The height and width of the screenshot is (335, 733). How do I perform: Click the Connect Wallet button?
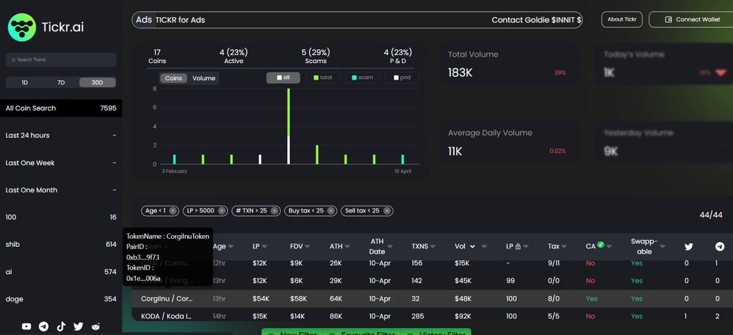pos(691,20)
